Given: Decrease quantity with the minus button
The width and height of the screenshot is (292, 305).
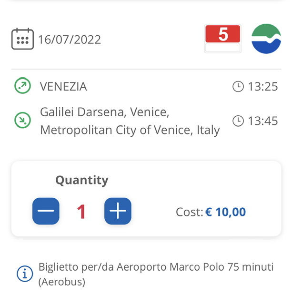Looking at the screenshot, I should 46,211.
